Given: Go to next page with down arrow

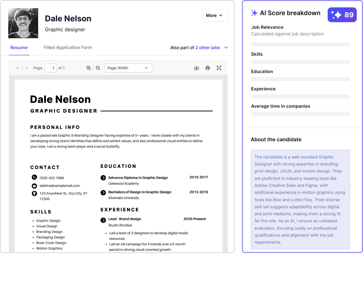Looking at the screenshot, I should 27,68.
